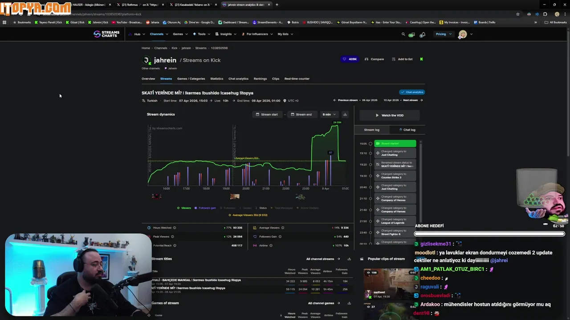Expand the Channels menu dropdown
The height and width of the screenshot is (320, 570).
(159, 34)
